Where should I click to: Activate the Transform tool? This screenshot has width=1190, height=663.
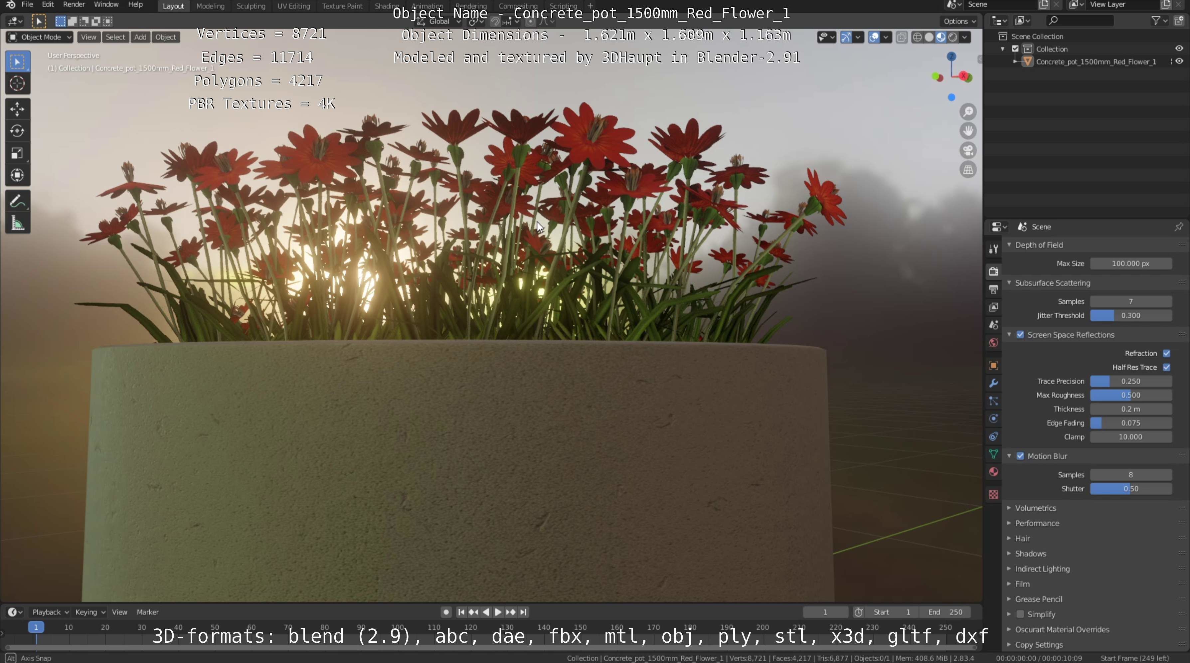[x=18, y=176]
